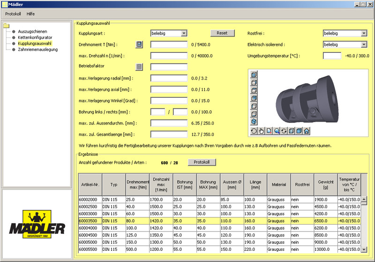The image size is (375, 262).
Task: Click the Betriebsfaktor calculator icon
Action: tap(139, 67)
